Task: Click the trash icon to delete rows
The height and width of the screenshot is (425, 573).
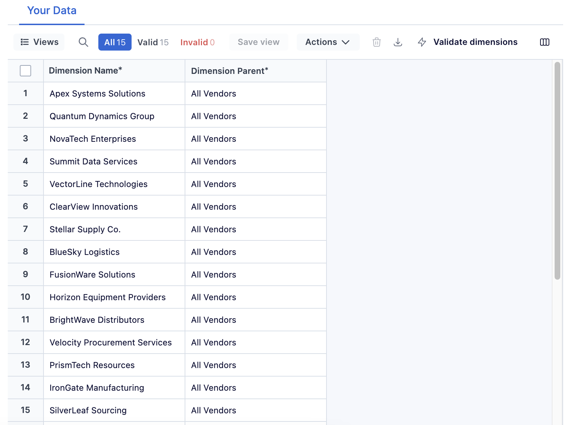Action: (376, 42)
